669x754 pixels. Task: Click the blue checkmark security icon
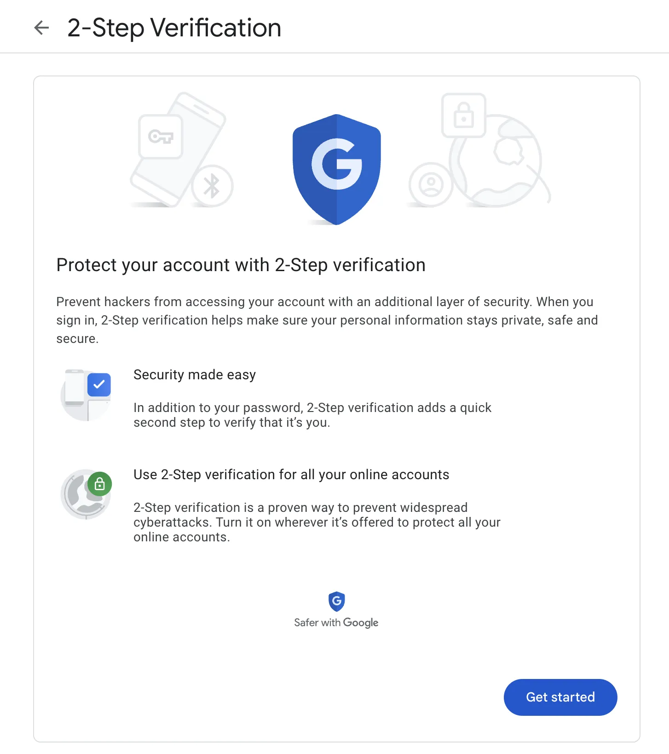tap(98, 385)
